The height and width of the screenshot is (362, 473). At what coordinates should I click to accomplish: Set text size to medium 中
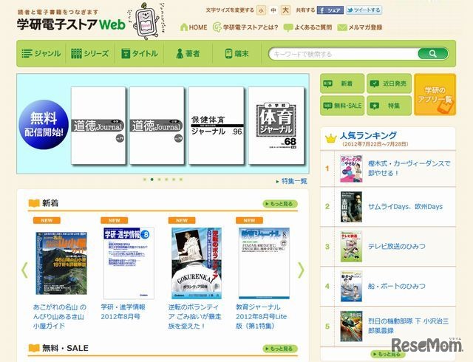(x=273, y=10)
